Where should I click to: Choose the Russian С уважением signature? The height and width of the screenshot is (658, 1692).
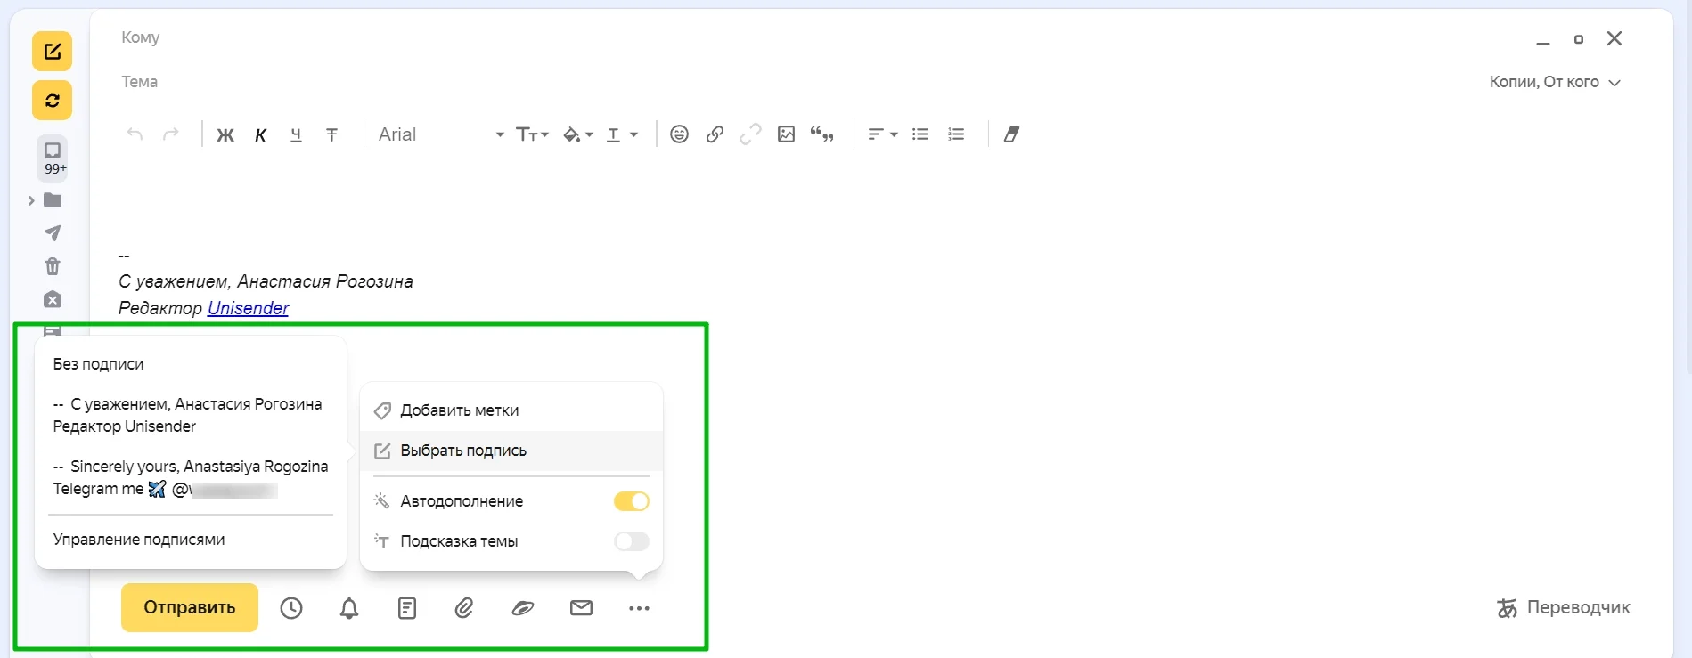pos(187,415)
